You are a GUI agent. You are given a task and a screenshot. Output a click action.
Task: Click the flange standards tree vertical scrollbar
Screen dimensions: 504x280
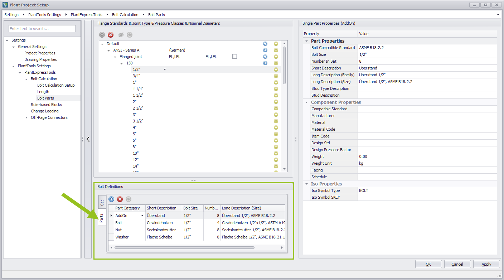click(x=285, y=65)
